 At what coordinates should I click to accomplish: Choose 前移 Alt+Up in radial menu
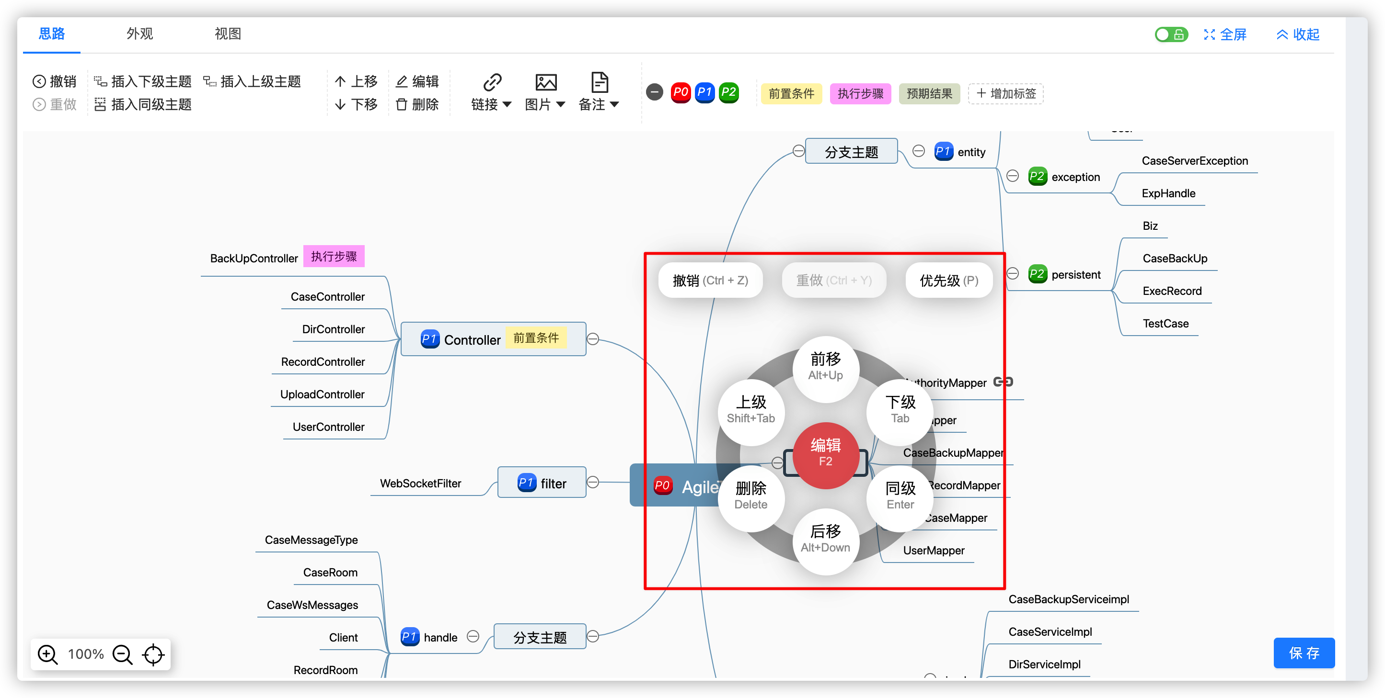tap(825, 369)
